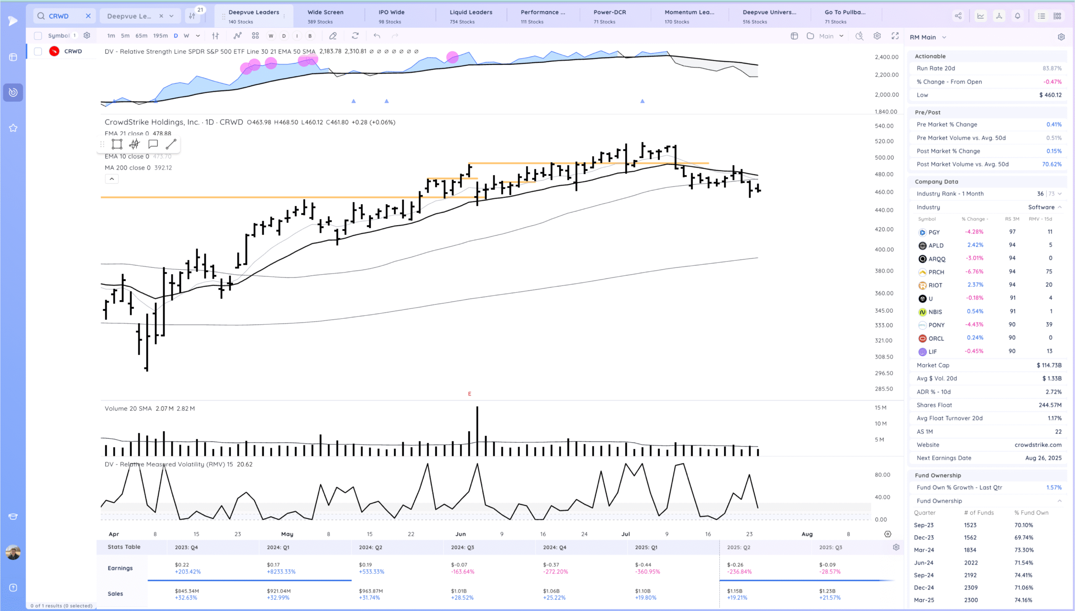Select the comment annotation tool
Viewport: 1075px width, 611px height.
click(x=153, y=144)
